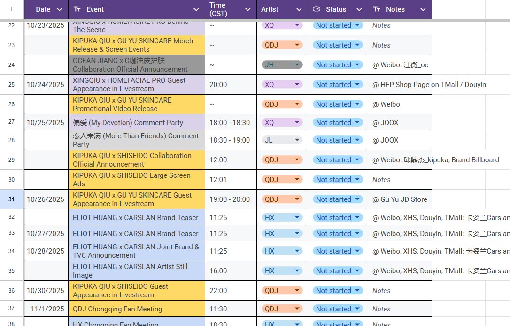Select the 22:00 time cell
Viewport: 510px width, 326px height.
coord(231,291)
